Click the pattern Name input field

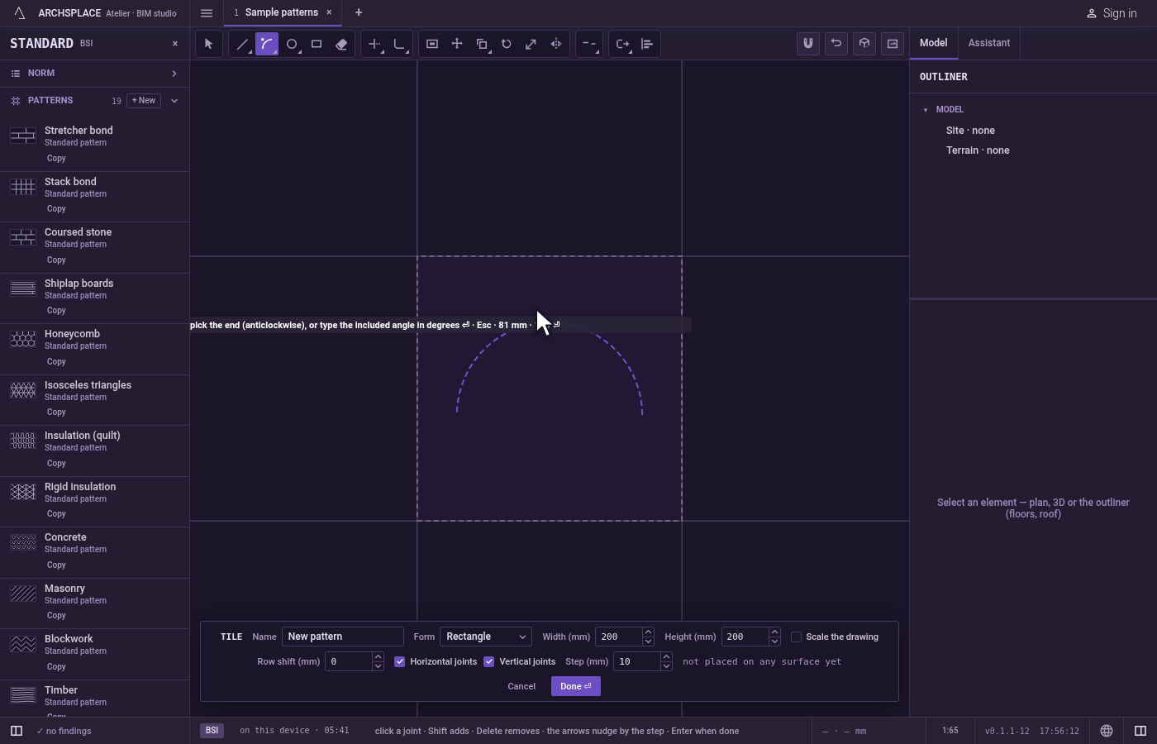tap(343, 637)
